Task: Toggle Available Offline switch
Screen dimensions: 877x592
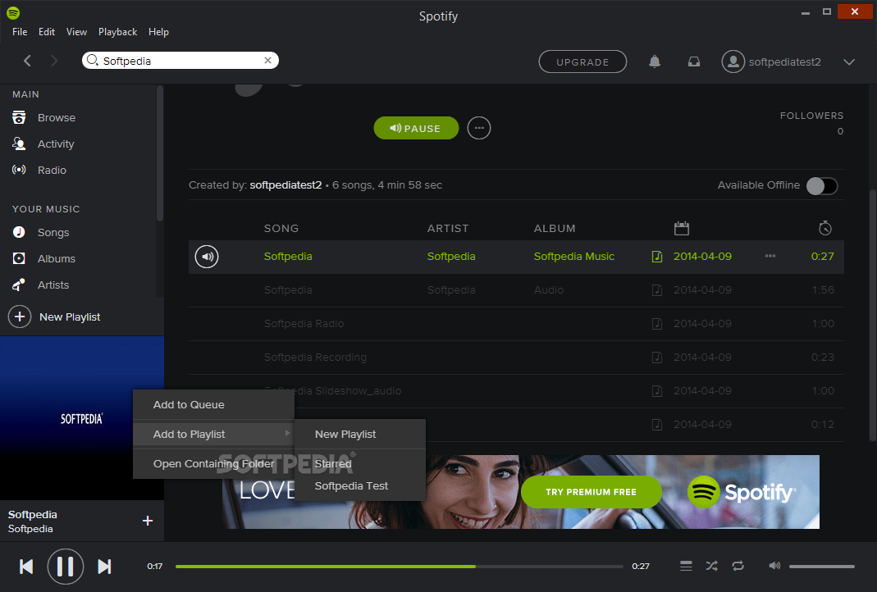Action: [x=822, y=185]
